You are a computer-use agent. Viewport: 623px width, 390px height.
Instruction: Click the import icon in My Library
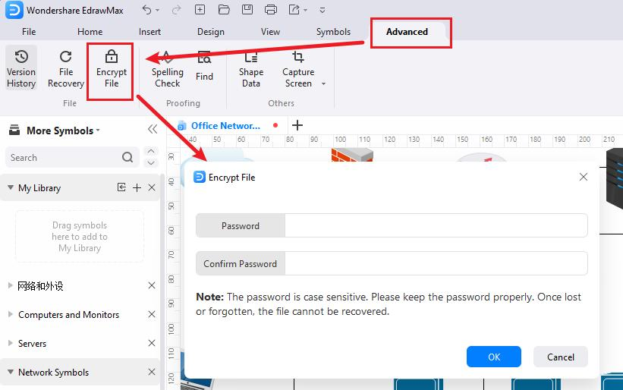coord(121,187)
